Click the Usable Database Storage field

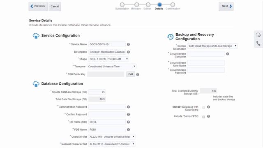tap(97, 92)
